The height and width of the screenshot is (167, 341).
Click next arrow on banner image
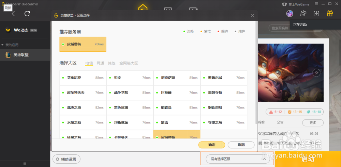coord(316,73)
